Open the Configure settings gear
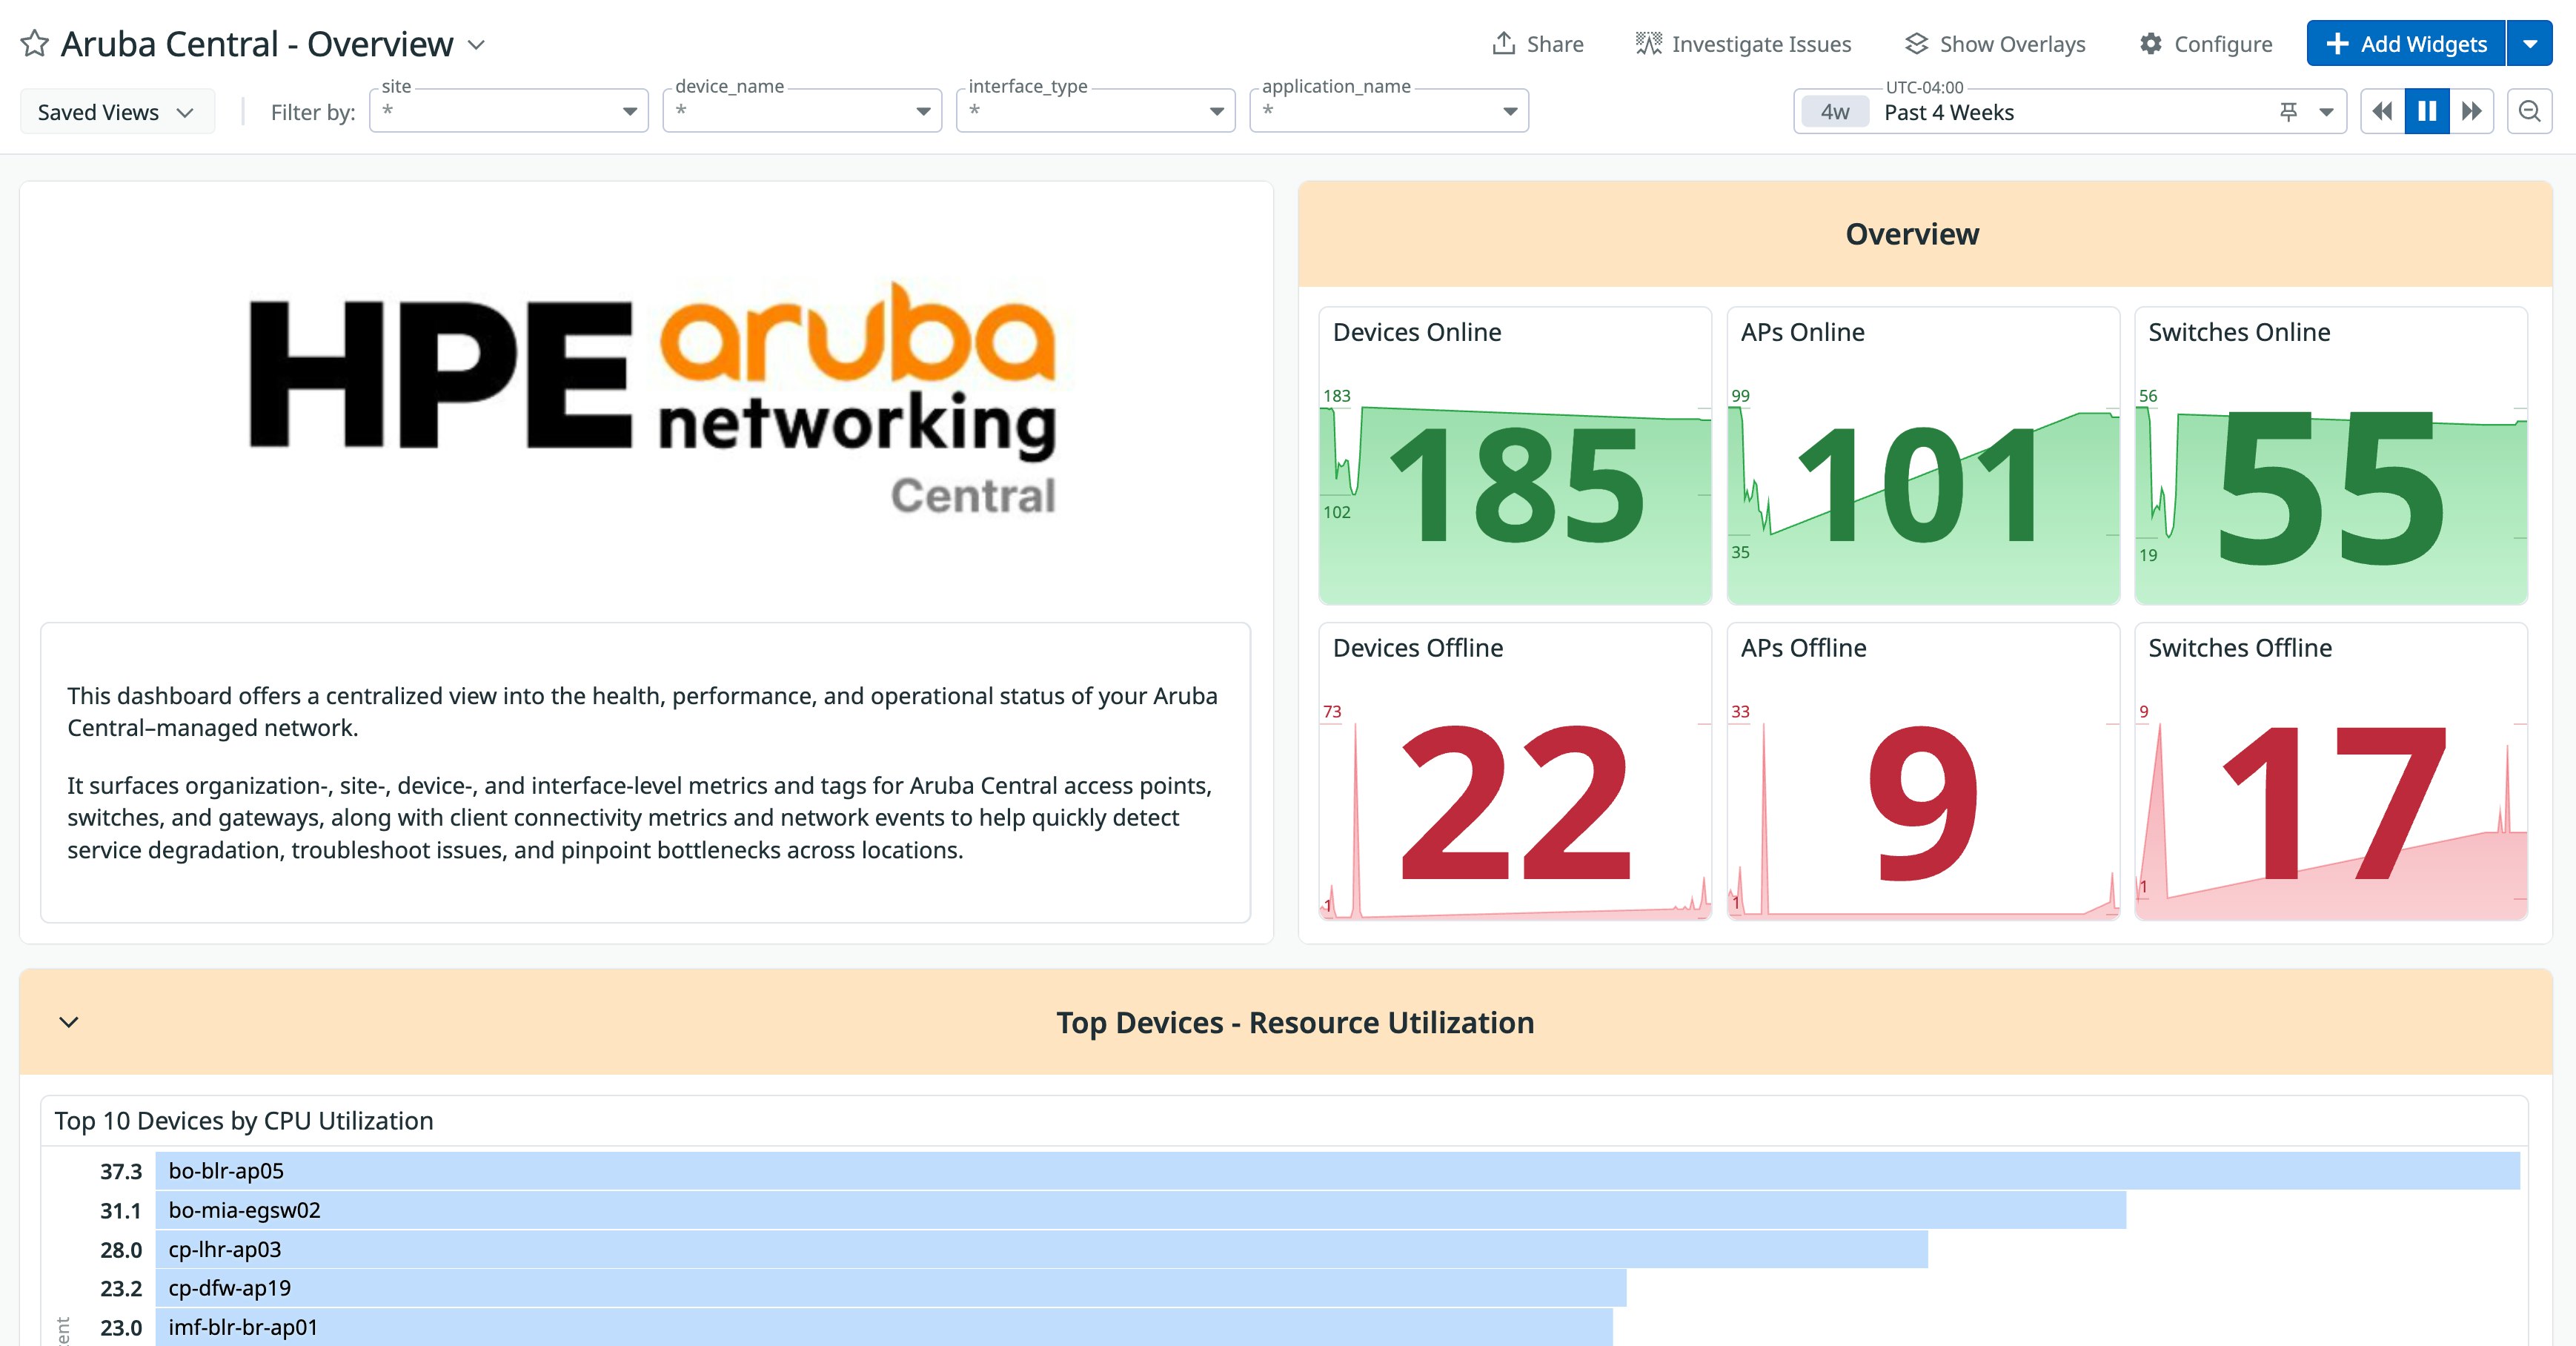 (2153, 43)
